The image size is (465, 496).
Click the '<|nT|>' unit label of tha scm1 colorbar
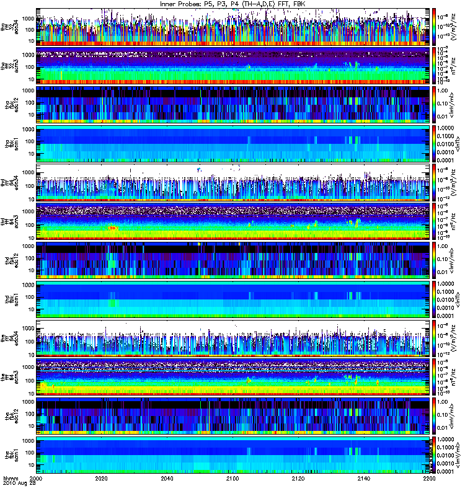456,144
